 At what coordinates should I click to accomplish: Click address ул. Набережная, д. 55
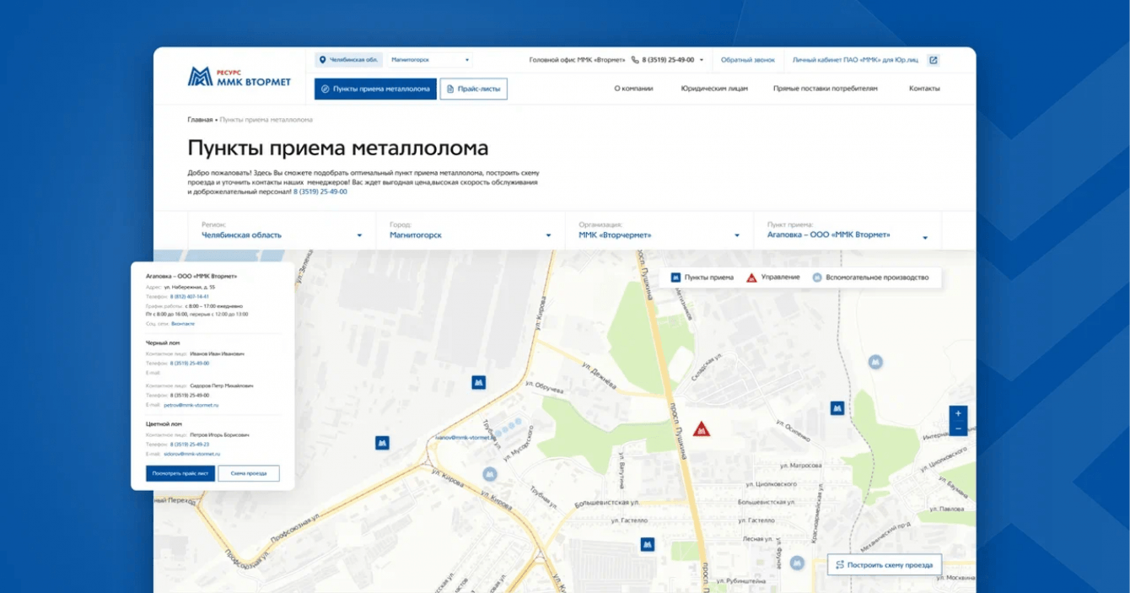click(190, 287)
